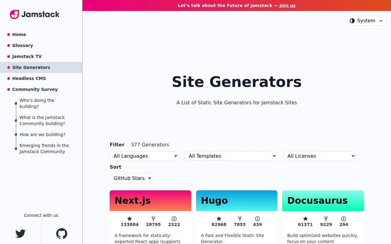Click the star icon on Hugo card
Viewport: 391px width, 244px height.
[219, 219]
